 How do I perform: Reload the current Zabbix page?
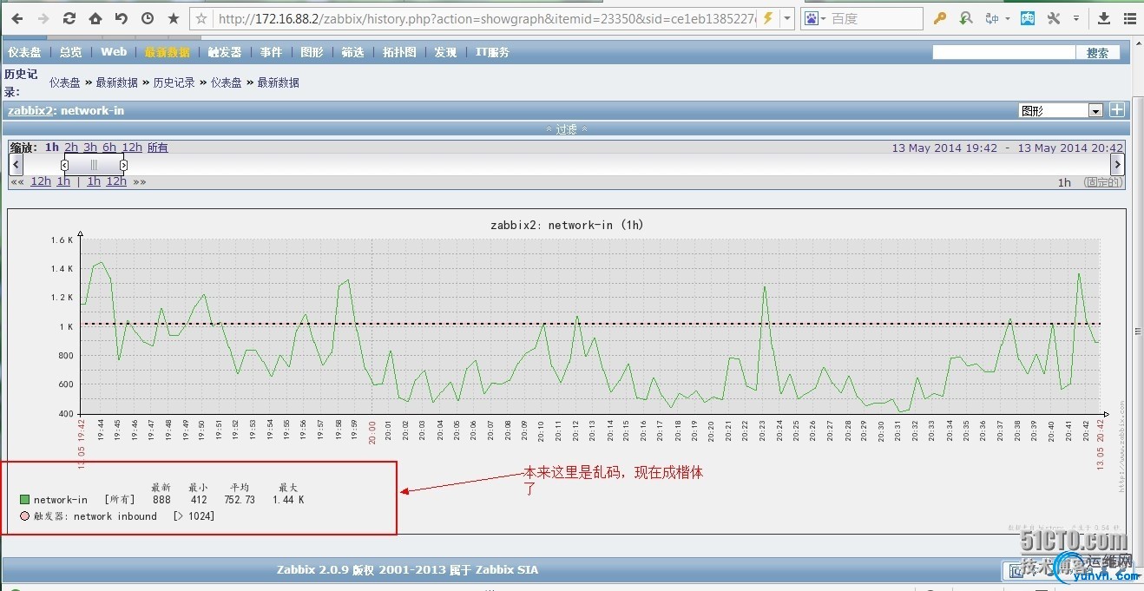[69, 18]
